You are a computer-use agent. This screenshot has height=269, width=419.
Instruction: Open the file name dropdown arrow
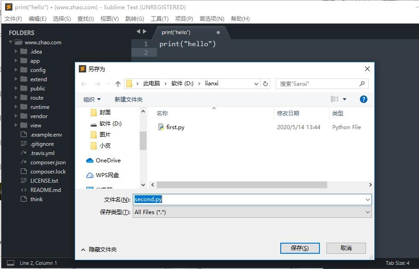[368, 199]
